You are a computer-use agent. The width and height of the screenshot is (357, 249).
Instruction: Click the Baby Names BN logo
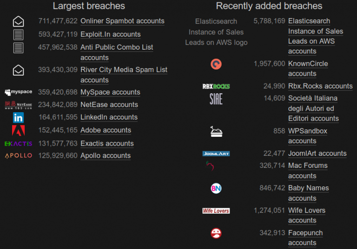tap(216, 188)
